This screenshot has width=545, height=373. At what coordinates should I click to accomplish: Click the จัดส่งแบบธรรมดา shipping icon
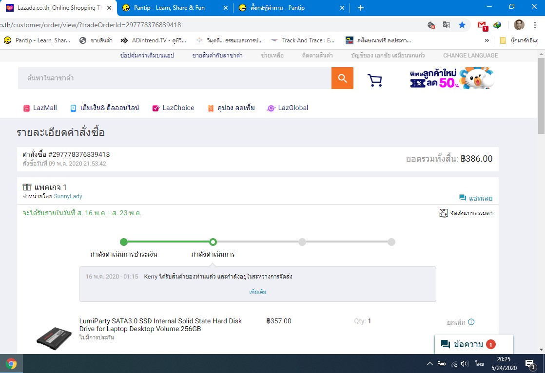[444, 213]
